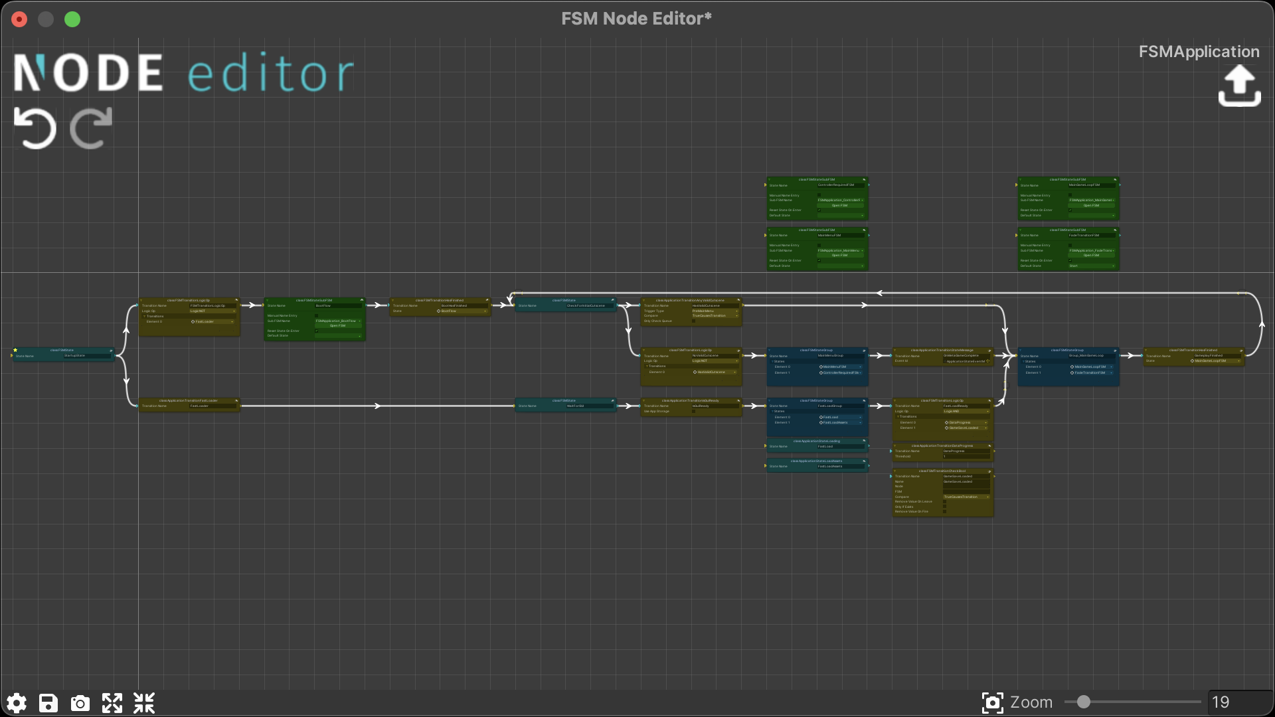Save the graph using the floppy disk icon

pyautogui.click(x=47, y=703)
